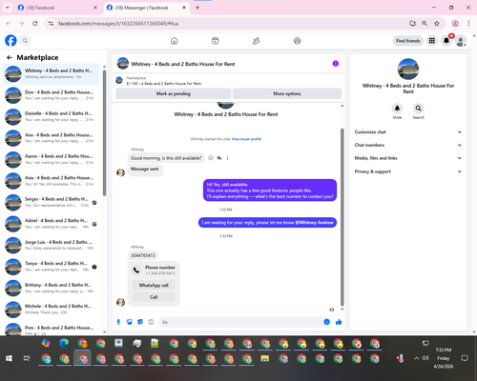The image size is (477, 381).
Task: Open more options dots beside 'Good morning' message
Action: pos(227,158)
